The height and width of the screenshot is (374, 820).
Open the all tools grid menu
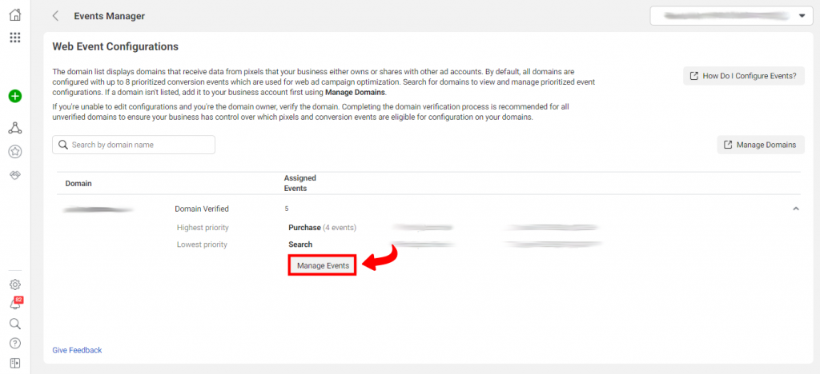[14, 38]
